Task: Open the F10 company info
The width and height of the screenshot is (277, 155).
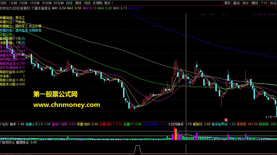Action: [x=264, y=3]
